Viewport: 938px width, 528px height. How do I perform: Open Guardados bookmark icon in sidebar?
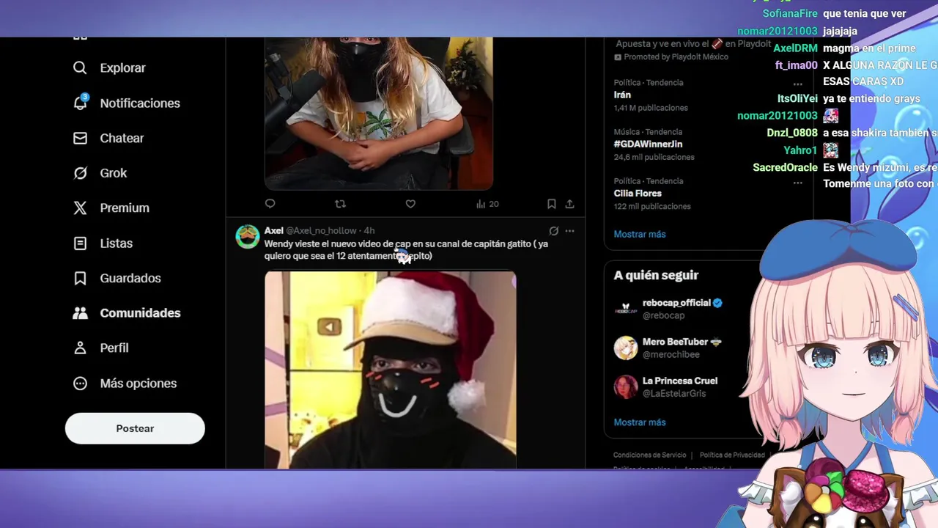[x=80, y=278]
